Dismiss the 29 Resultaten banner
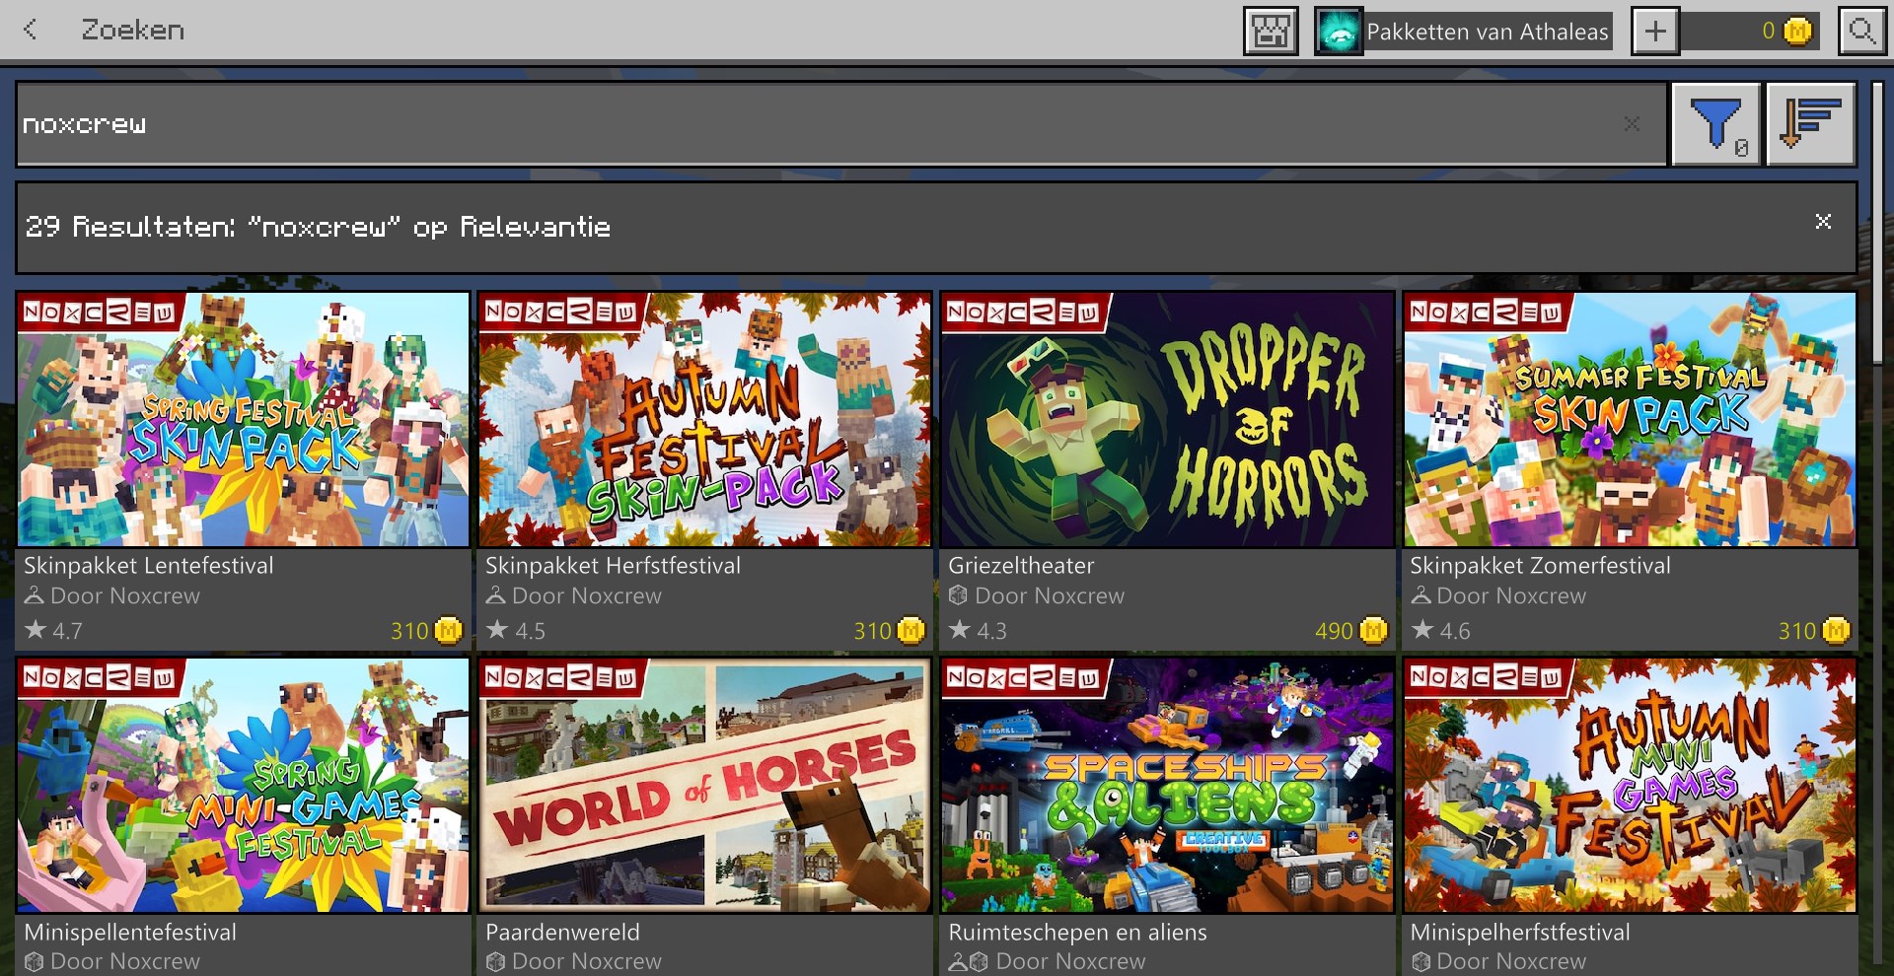 coord(1823,222)
